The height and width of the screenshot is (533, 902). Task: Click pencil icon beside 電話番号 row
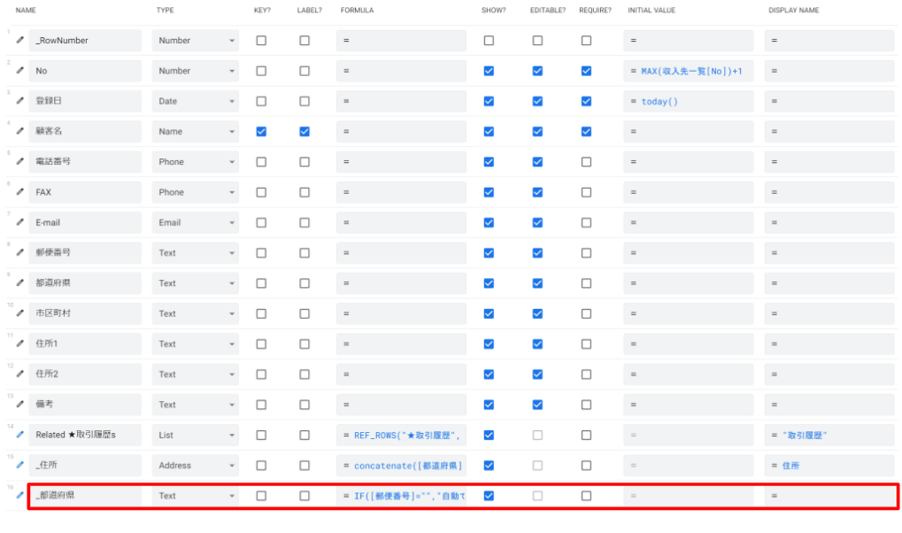(x=19, y=162)
